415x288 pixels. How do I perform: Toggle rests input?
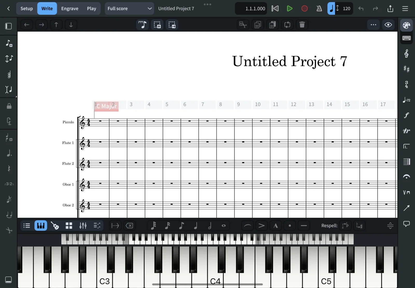(9, 169)
